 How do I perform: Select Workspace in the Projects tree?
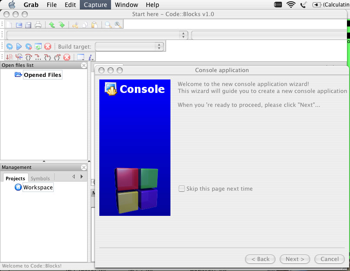tap(38, 187)
